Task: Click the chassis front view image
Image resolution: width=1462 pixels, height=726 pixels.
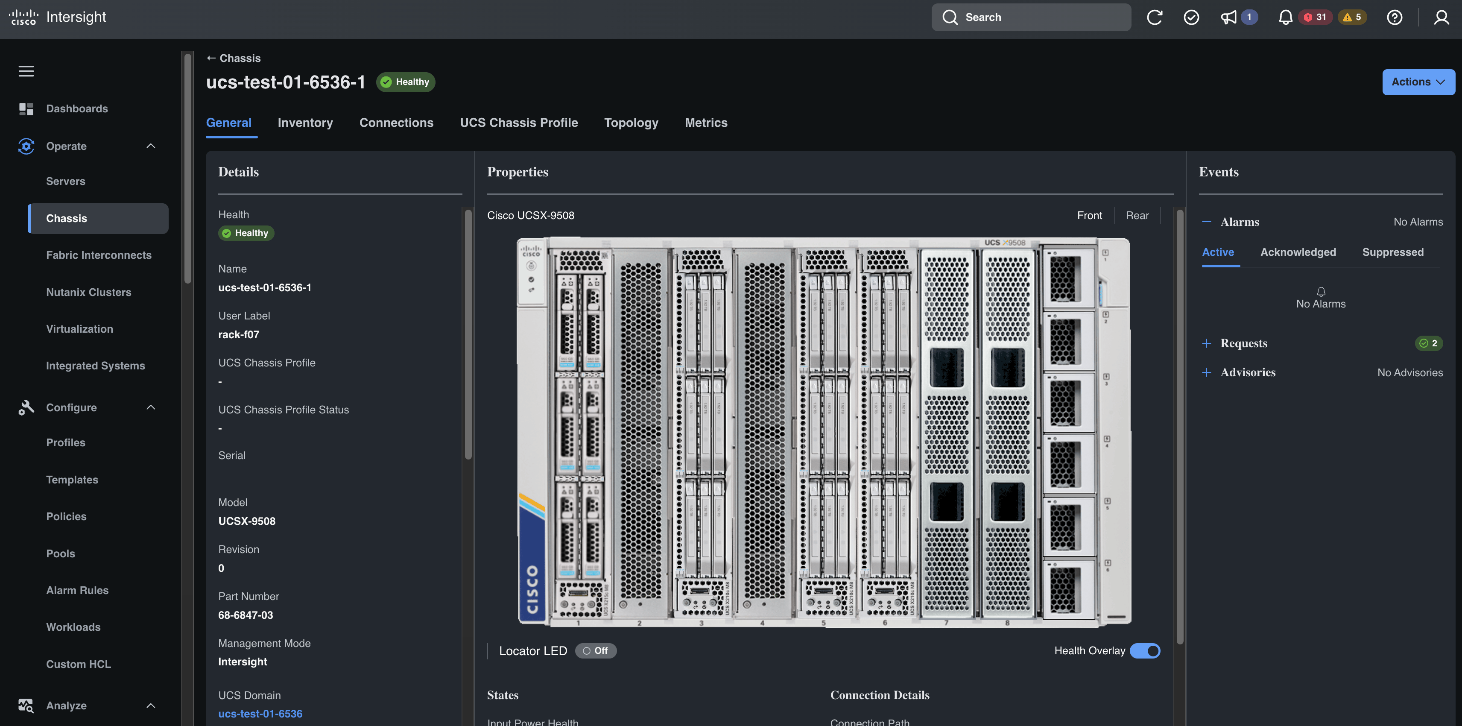Action: point(824,432)
